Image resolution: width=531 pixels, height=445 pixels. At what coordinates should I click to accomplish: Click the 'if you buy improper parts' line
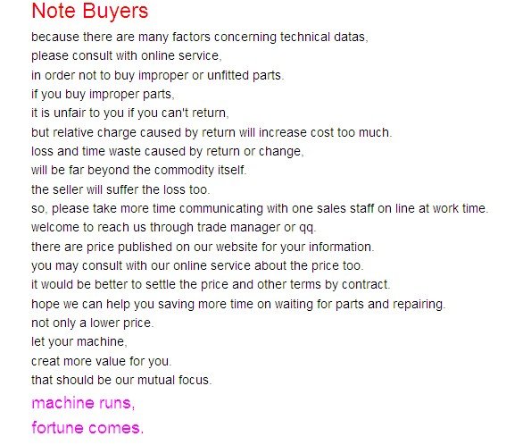tap(103, 95)
